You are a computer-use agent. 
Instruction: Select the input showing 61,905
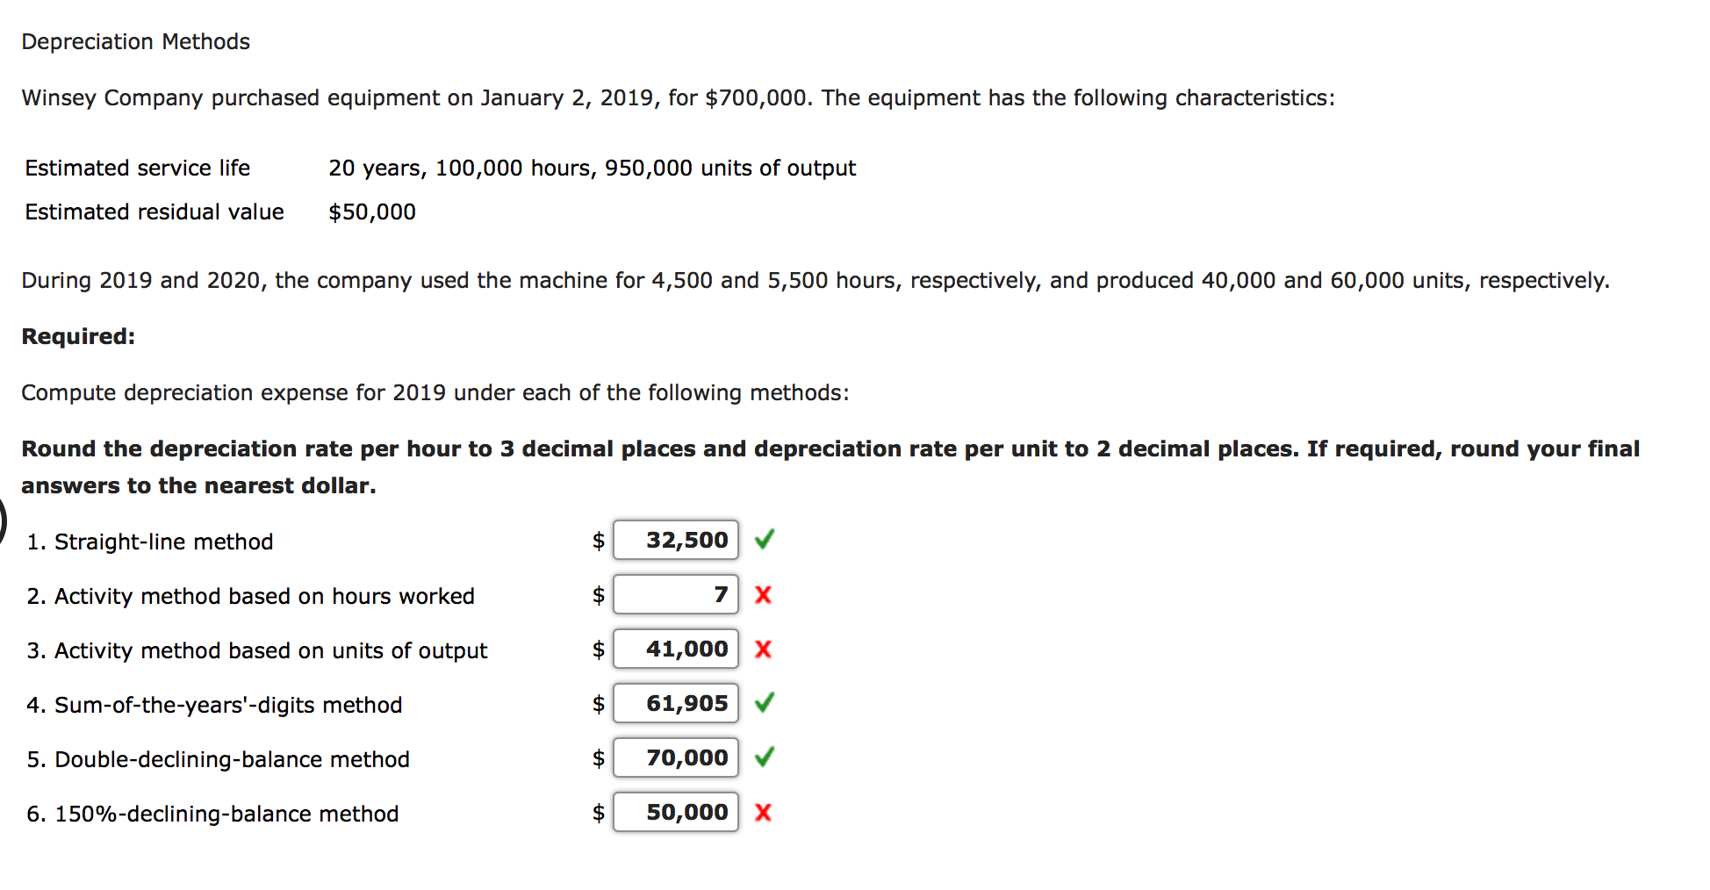(x=676, y=703)
